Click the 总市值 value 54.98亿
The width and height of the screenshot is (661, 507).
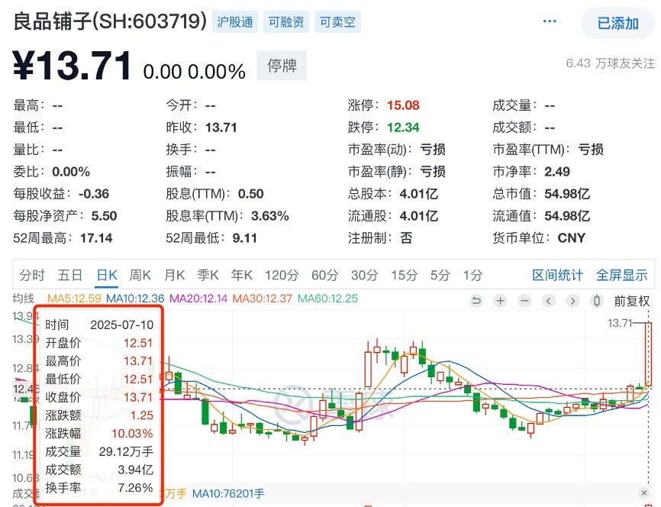point(567,194)
